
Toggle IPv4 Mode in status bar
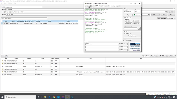pyautogui.click(x=173, y=94)
